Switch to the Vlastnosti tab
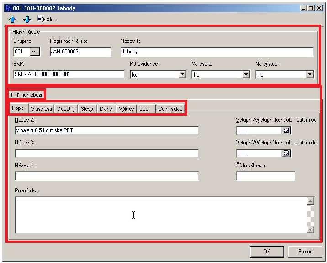 [x=41, y=108]
